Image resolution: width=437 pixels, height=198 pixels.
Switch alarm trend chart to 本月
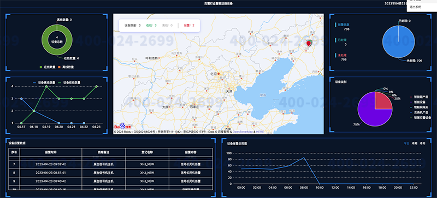423,143
